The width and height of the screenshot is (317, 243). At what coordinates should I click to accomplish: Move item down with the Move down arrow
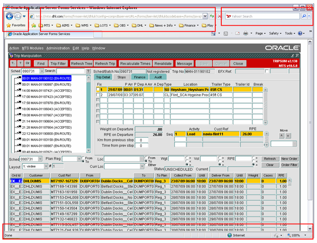click(x=288, y=136)
